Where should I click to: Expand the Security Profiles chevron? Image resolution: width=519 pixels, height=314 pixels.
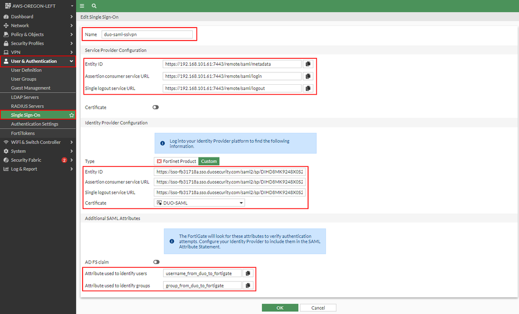72,43
